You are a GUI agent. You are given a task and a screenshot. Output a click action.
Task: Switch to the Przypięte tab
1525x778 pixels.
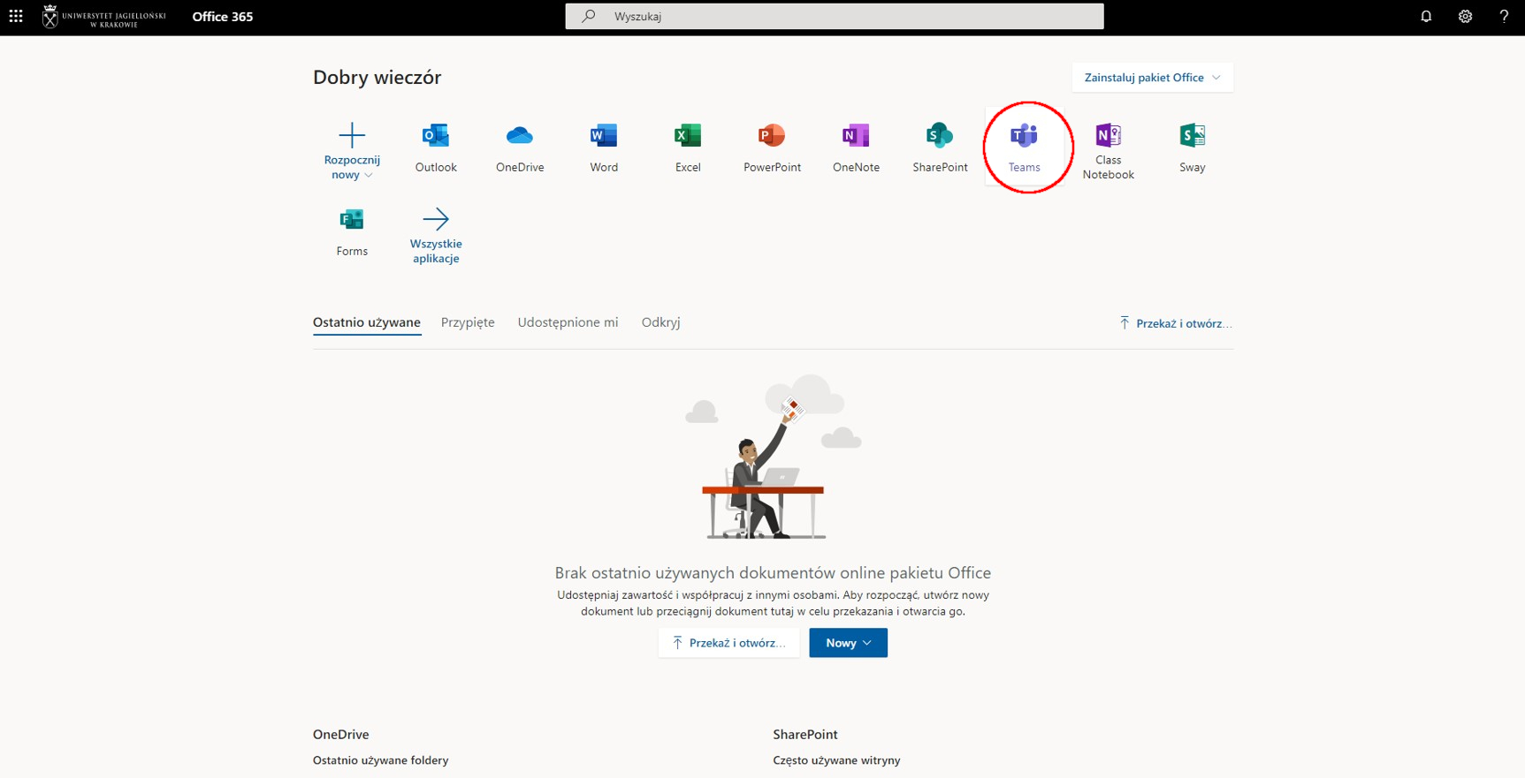[x=468, y=322]
